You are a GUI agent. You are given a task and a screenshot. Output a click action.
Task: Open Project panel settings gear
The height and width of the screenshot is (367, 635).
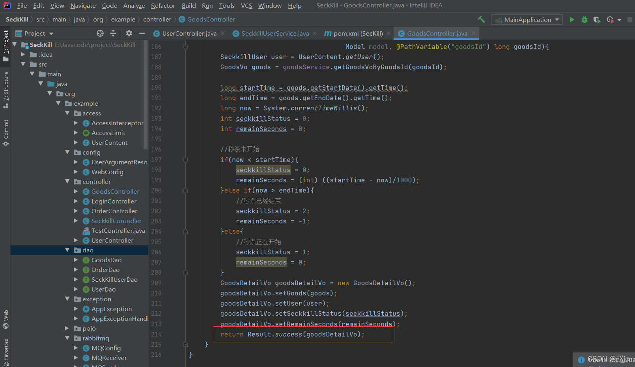pos(129,33)
